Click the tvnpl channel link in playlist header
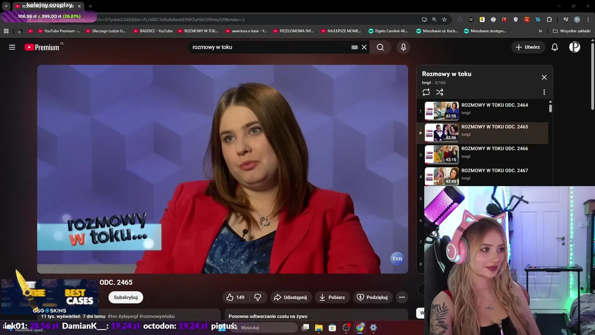The height and width of the screenshot is (335, 595). pyautogui.click(x=426, y=83)
